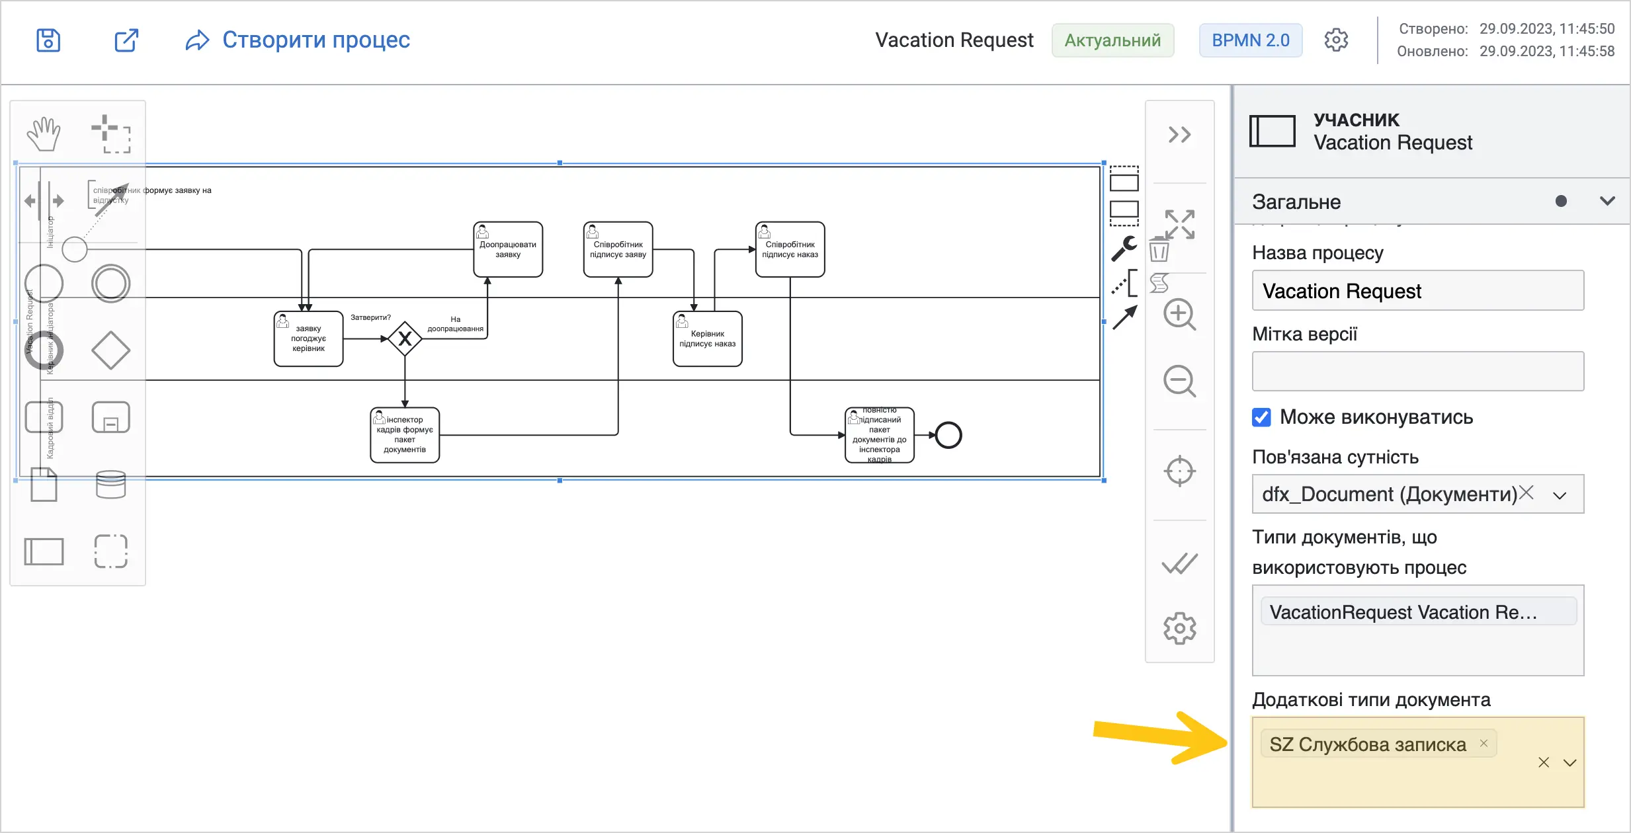Remove the SZ Службова записка tag
Viewport: 1631px width, 833px height.
click(x=1484, y=743)
